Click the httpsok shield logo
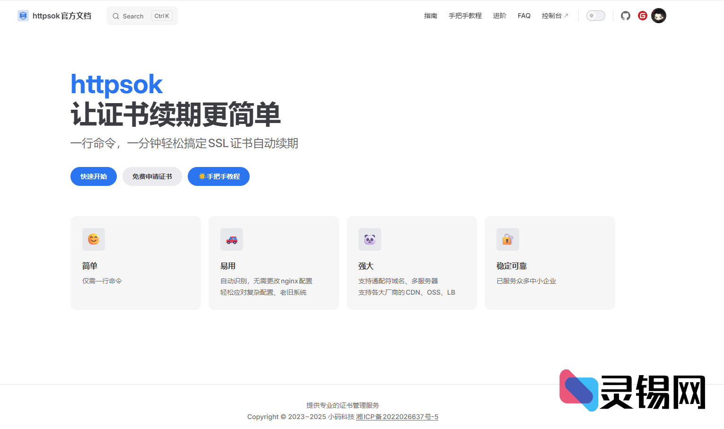 [x=23, y=15]
